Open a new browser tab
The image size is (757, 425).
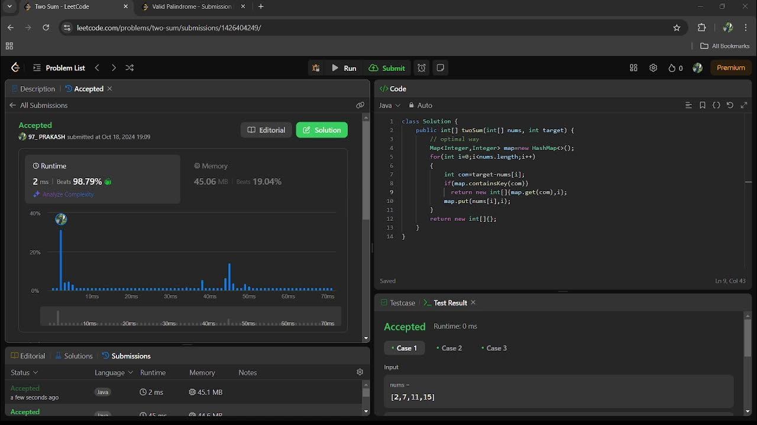[x=261, y=6]
